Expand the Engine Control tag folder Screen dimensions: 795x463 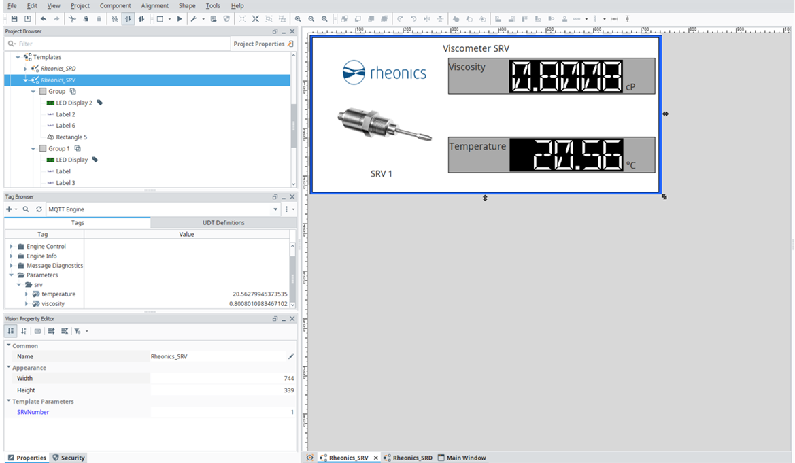(x=11, y=247)
